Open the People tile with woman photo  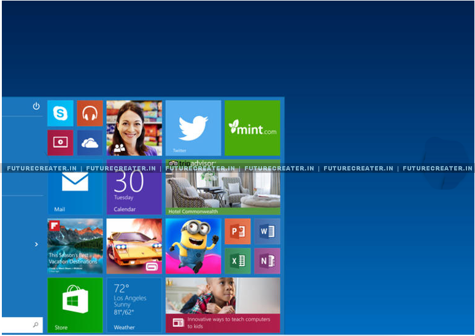coord(134,128)
